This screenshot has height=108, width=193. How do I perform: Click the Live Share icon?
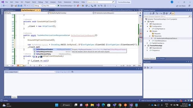[177, 6]
